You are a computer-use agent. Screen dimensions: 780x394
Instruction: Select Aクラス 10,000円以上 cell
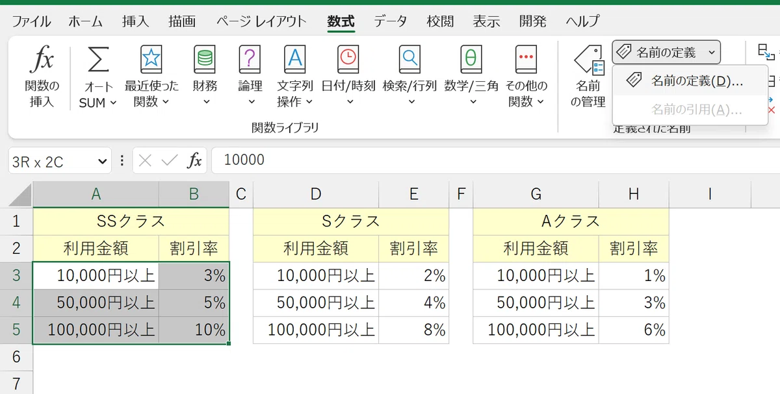(x=536, y=275)
